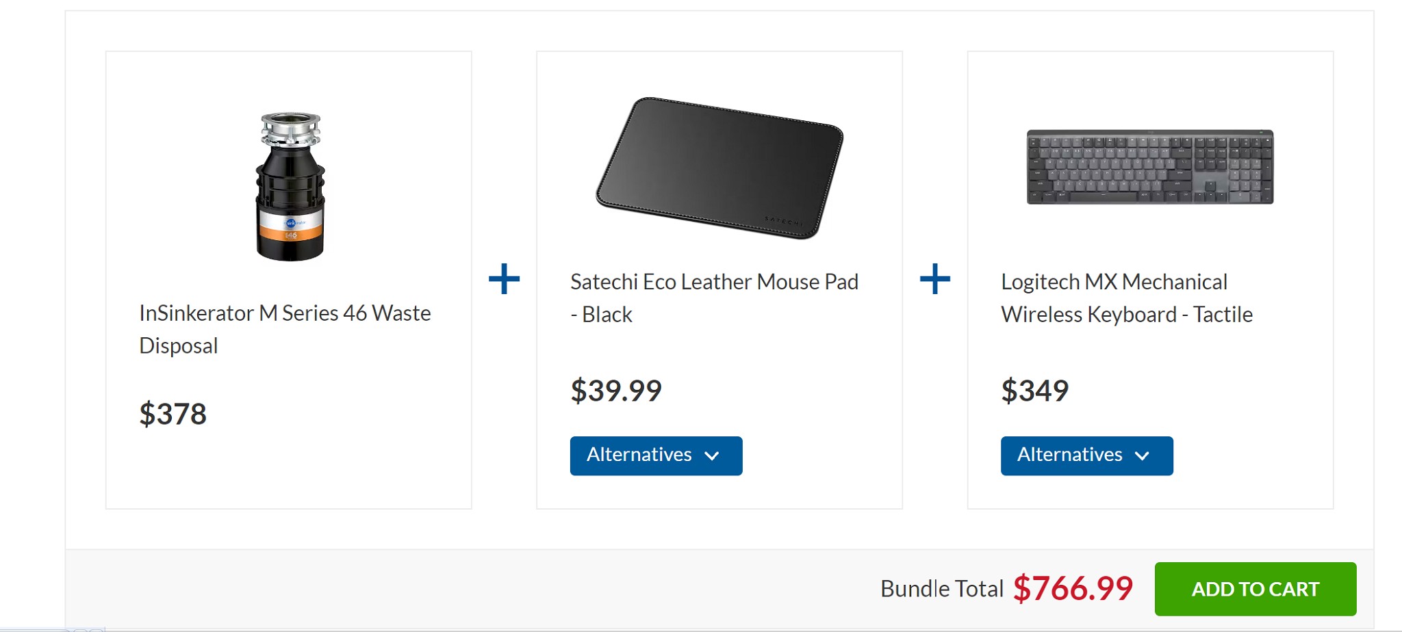Click the $39.99 mouse pad price
1402x632 pixels.
pyautogui.click(x=616, y=391)
